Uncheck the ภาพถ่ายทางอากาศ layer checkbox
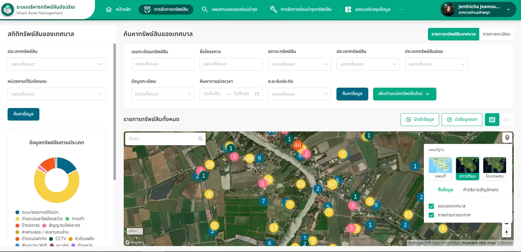This screenshot has width=521, height=252. tap(431, 215)
